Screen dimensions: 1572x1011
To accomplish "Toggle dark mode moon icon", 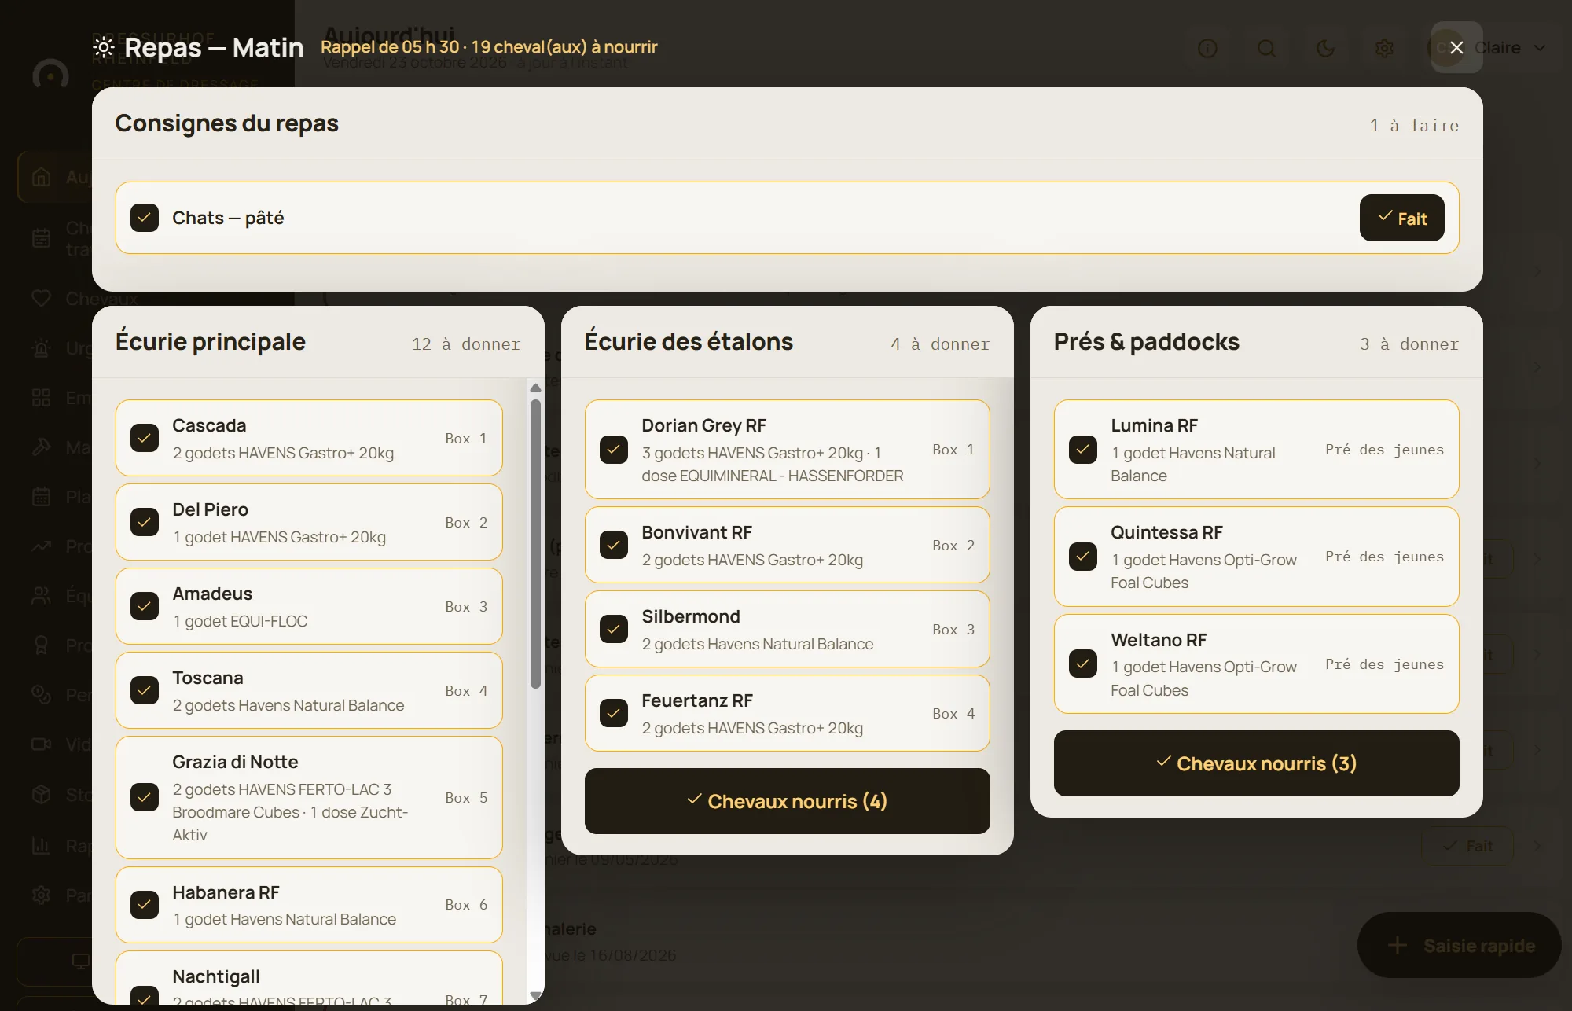I will tap(1325, 49).
